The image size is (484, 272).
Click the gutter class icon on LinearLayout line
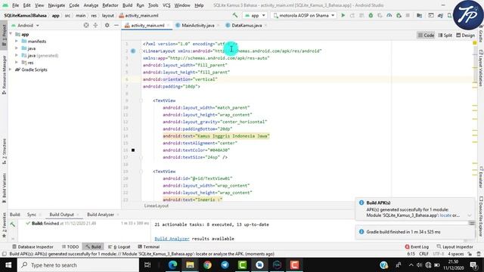click(133, 51)
